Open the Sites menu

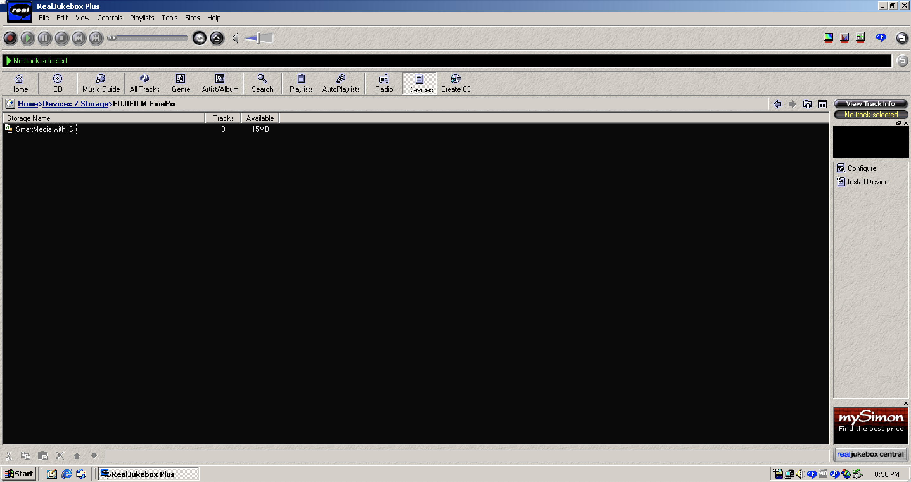192,18
